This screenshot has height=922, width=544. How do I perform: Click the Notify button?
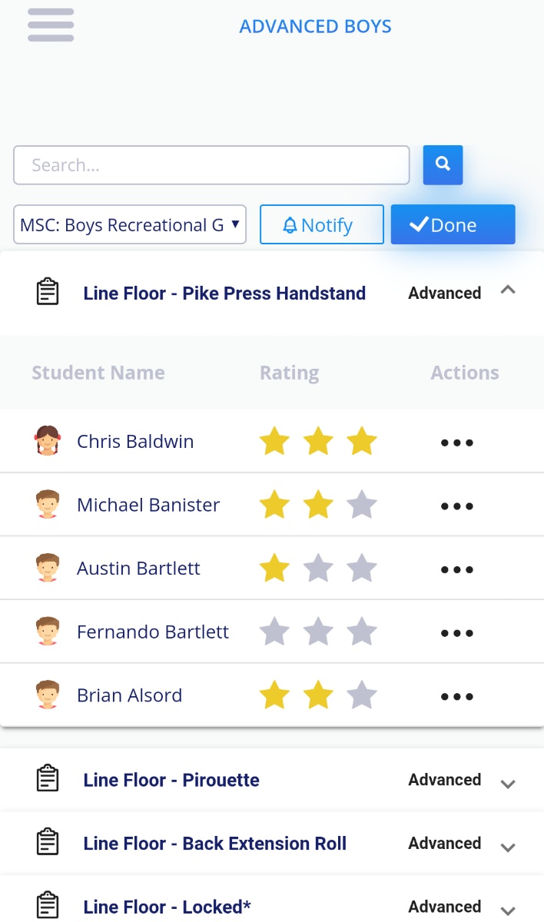coord(321,224)
